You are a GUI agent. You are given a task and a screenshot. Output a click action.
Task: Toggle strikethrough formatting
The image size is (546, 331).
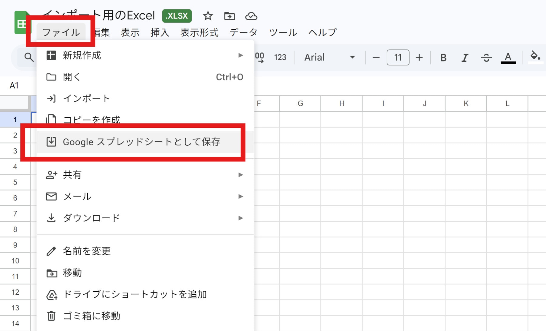486,58
